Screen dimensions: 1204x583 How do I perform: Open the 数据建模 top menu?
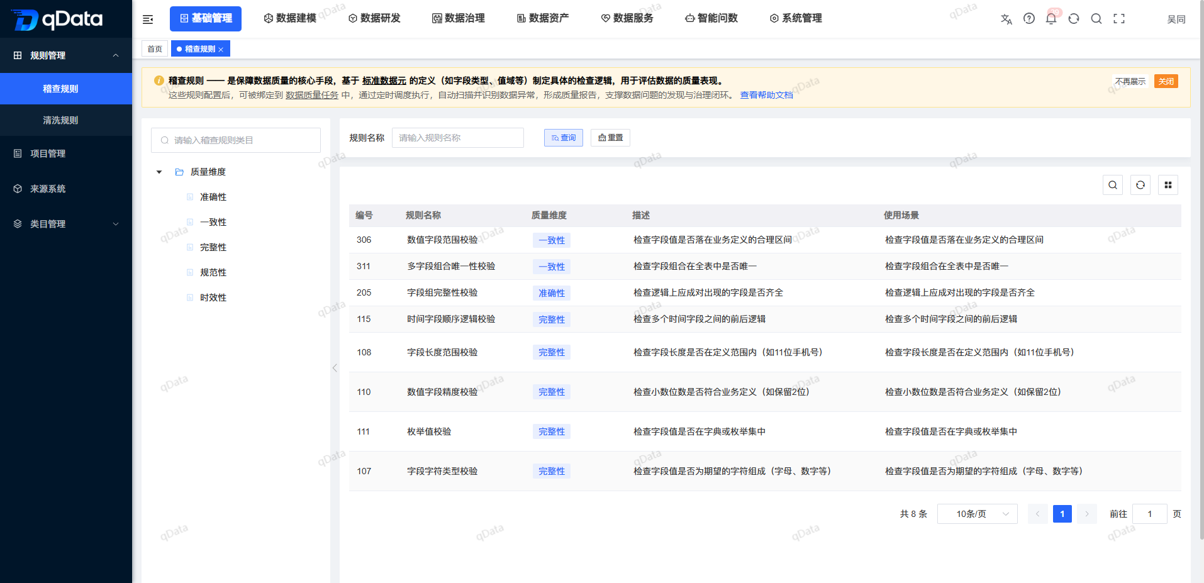coord(290,18)
